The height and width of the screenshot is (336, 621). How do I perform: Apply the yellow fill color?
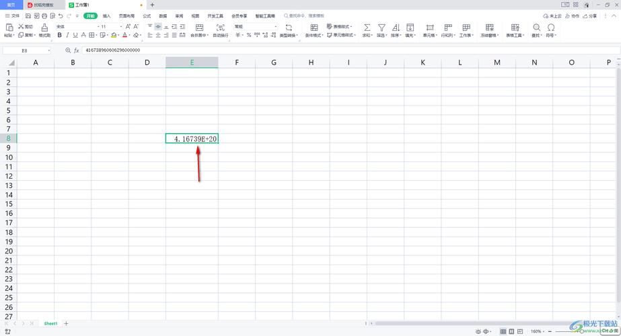[x=114, y=35]
